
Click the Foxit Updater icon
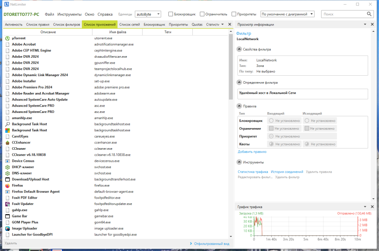pos(8,204)
